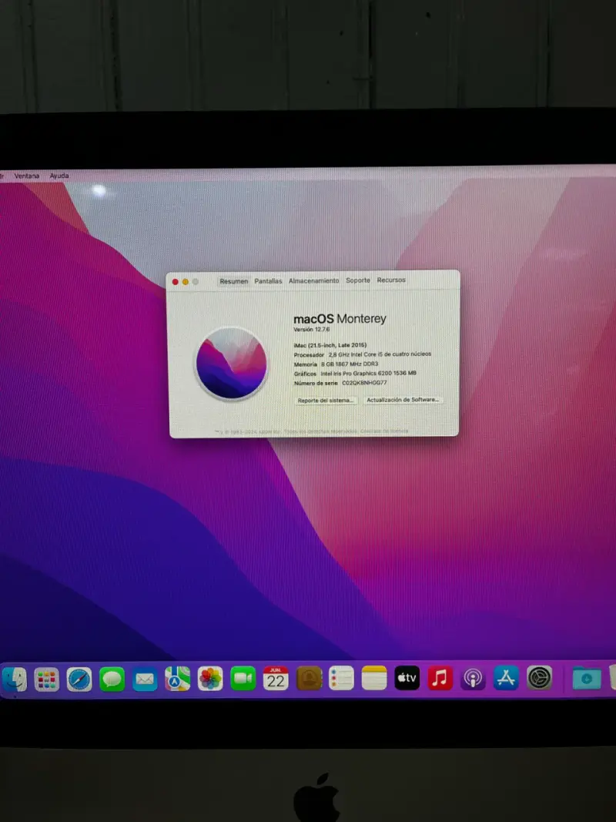Viewport: 616px width, 822px height.
Task: Open the Mail app in the Dock
Action: pos(145,679)
